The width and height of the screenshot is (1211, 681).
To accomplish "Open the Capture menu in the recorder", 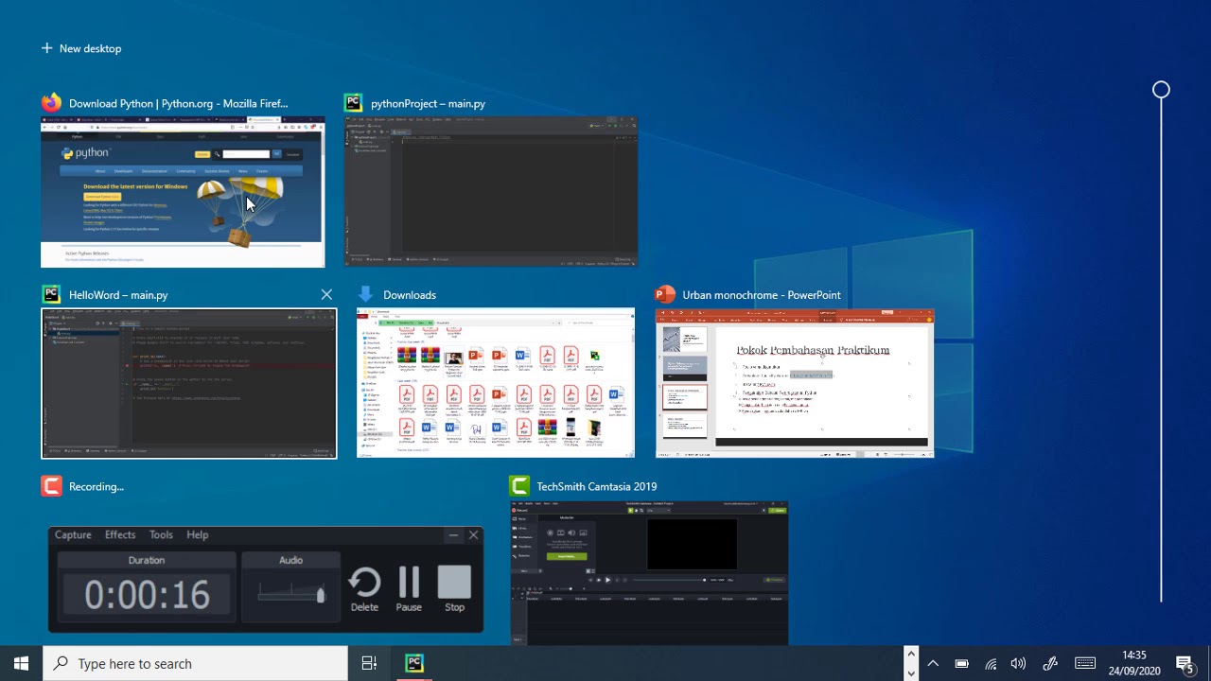I will [x=73, y=534].
